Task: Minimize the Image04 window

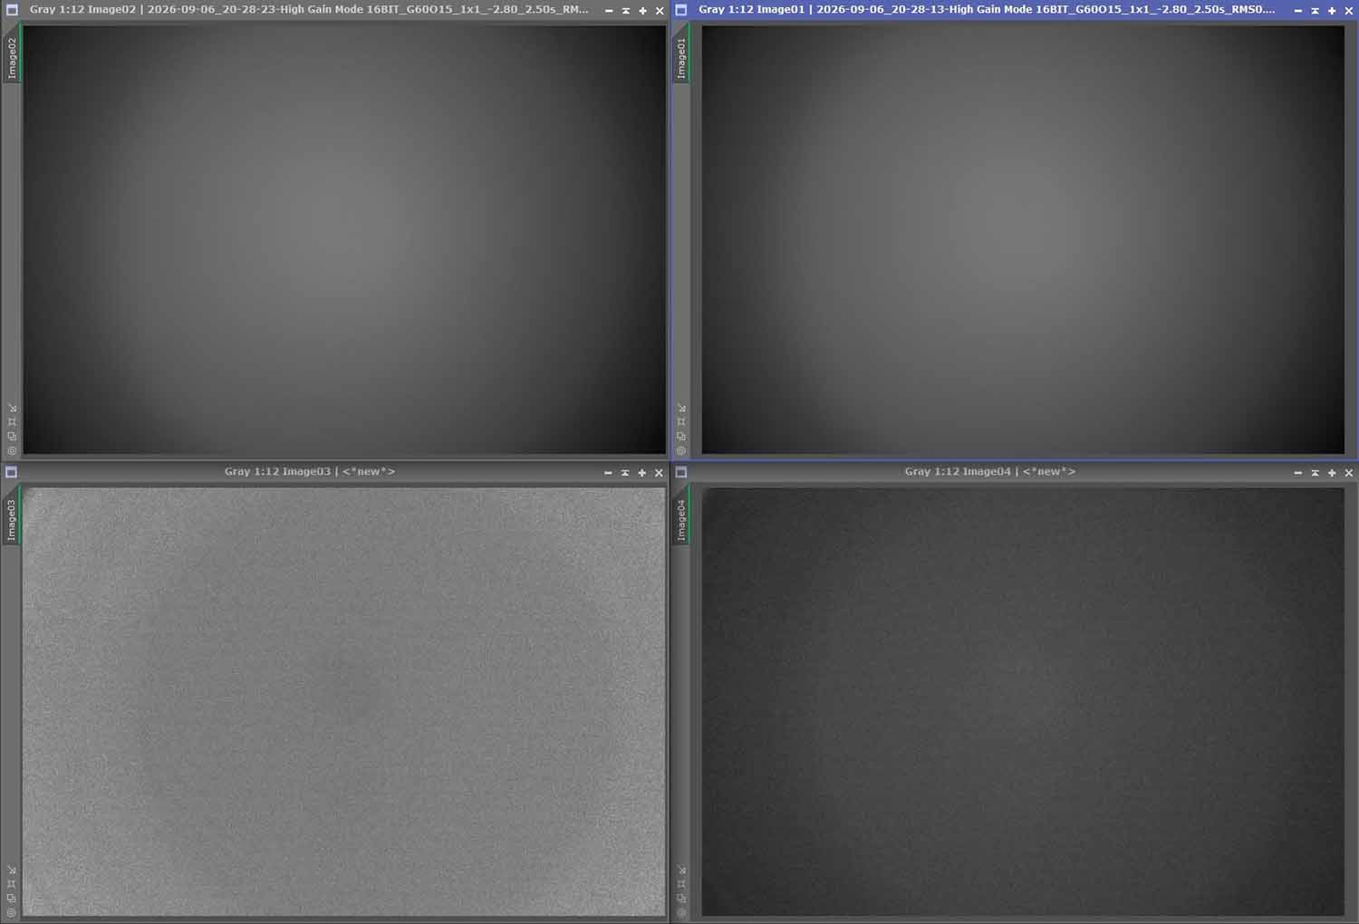Action: tap(1297, 473)
